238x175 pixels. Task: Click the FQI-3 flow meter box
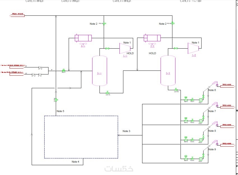click(x=201, y=140)
